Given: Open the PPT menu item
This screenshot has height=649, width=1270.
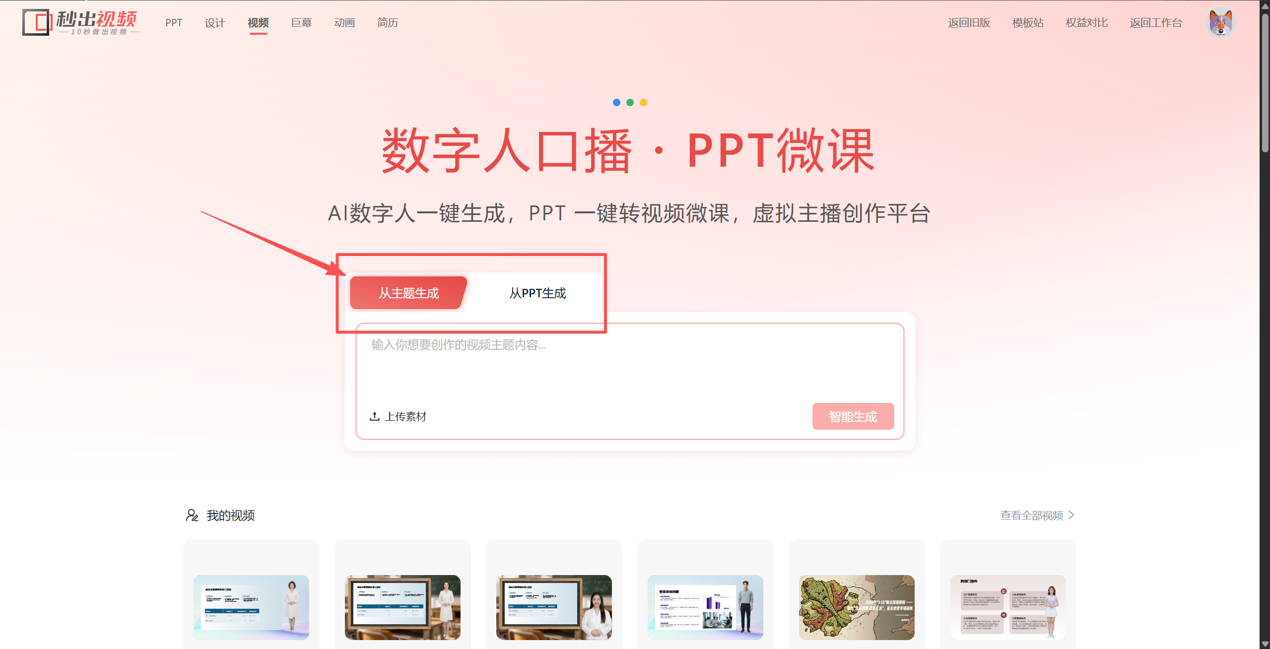Looking at the screenshot, I should pos(174,23).
